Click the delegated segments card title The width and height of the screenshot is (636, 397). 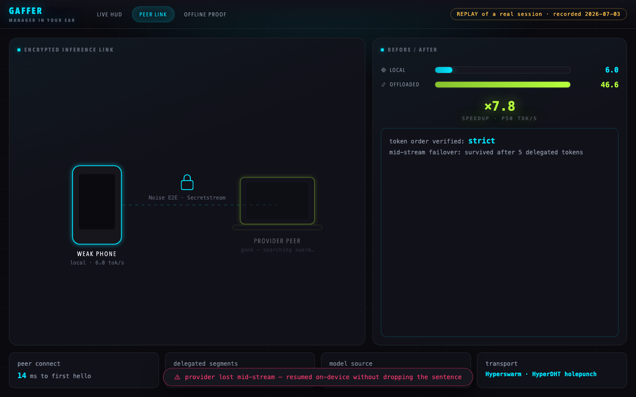point(206,364)
